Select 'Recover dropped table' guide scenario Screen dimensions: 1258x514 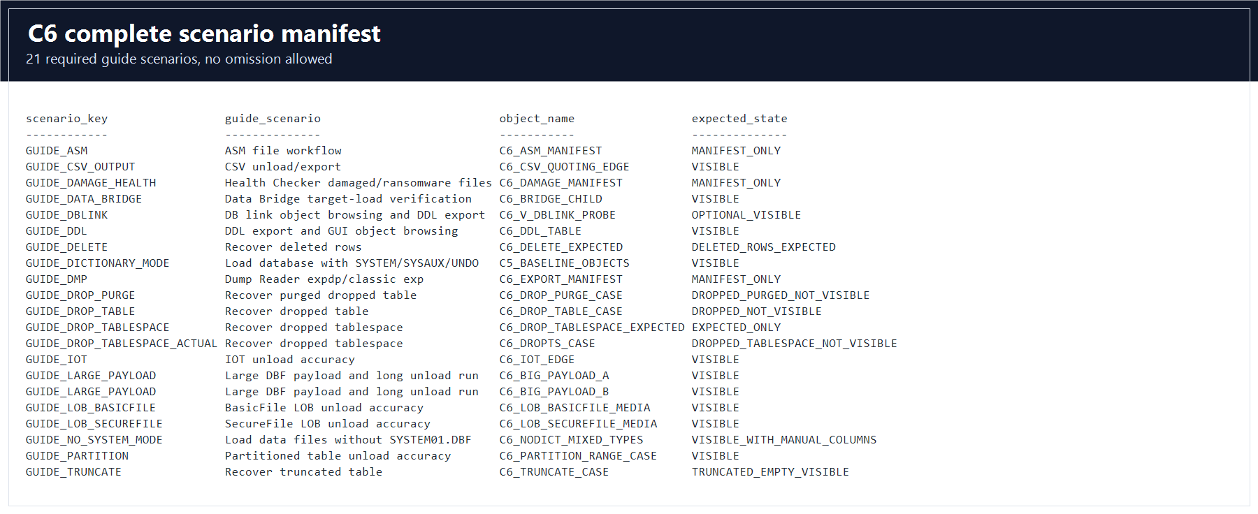tap(297, 311)
